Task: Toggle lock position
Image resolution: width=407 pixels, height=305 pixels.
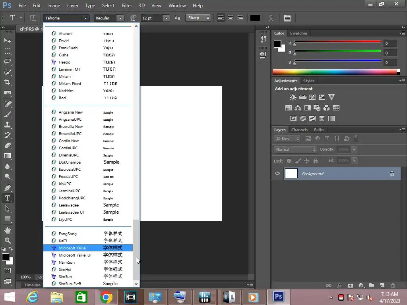Action: pos(306,161)
